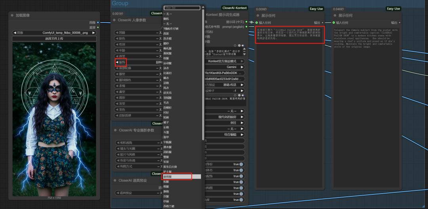
Task: Click 输入任何 input port on 0.009秒 node
Action: [256, 23]
